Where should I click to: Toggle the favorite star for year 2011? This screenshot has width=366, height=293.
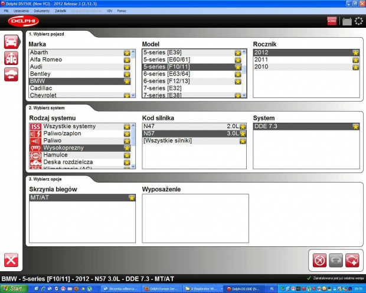tap(355, 60)
